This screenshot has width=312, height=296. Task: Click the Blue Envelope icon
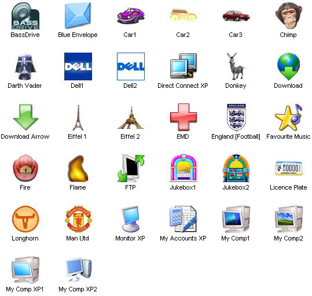click(78, 16)
